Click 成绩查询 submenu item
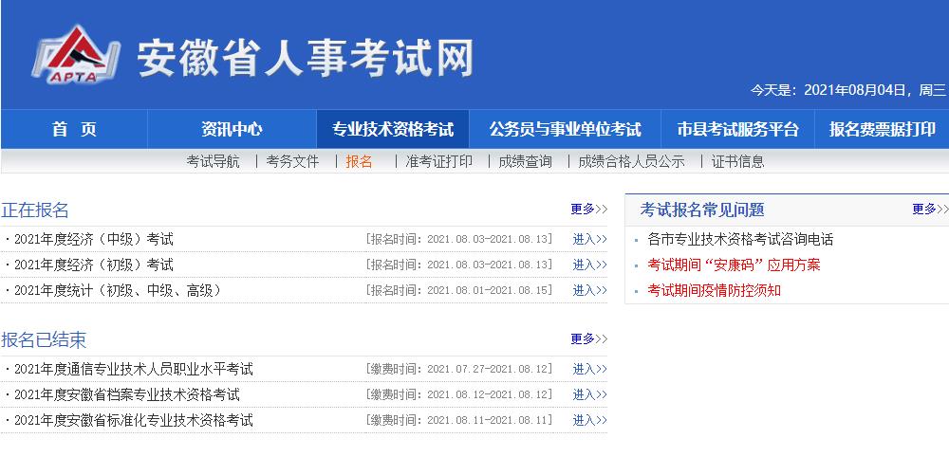The image size is (949, 475). (x=525, y=162)
